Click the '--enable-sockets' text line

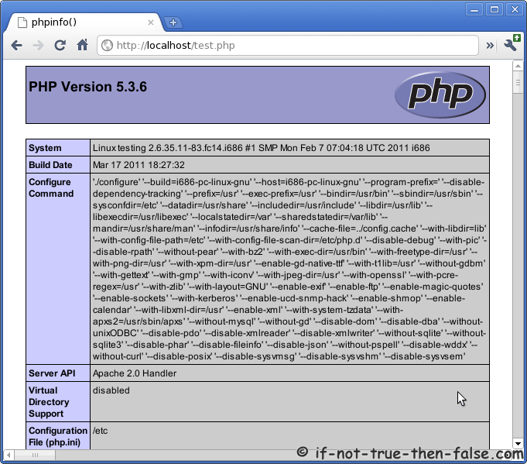[x=279, y=298]
